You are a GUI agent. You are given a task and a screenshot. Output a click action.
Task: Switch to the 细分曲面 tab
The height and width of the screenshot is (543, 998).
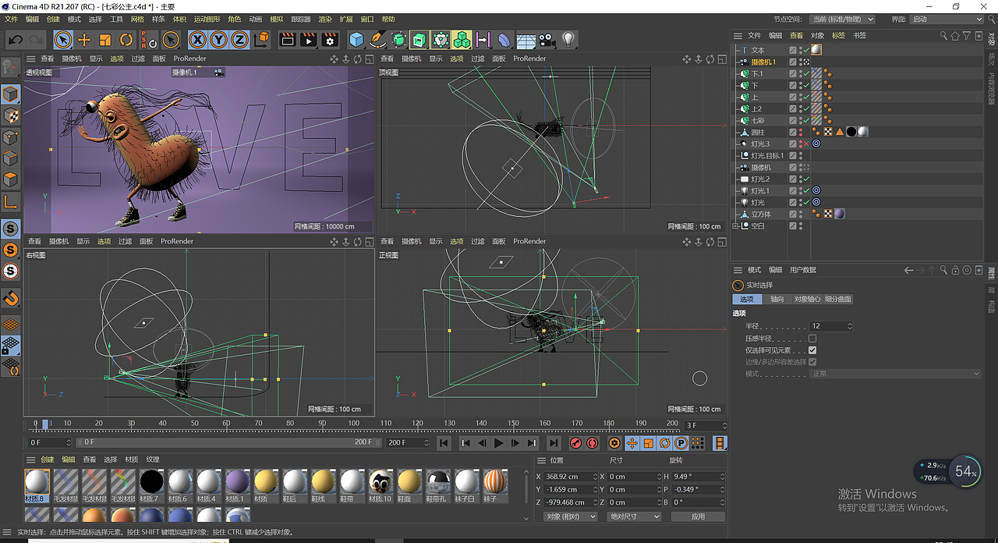tap(838, 299)
